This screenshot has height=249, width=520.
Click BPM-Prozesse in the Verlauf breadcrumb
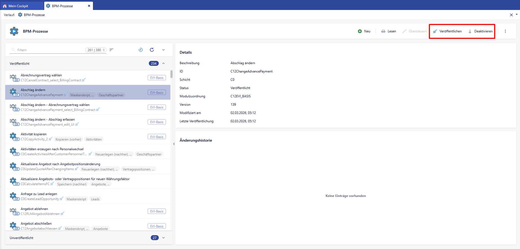point(34,15)
